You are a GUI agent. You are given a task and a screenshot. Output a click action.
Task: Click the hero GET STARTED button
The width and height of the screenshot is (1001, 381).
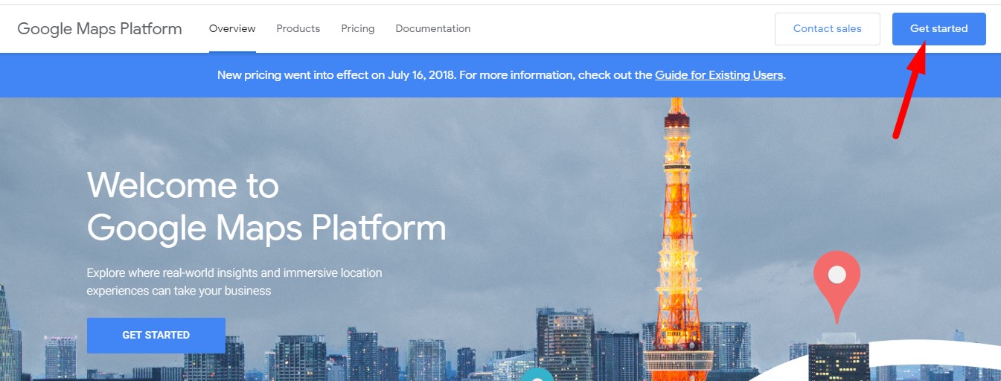pyautogui.click(x=156, y=336)
